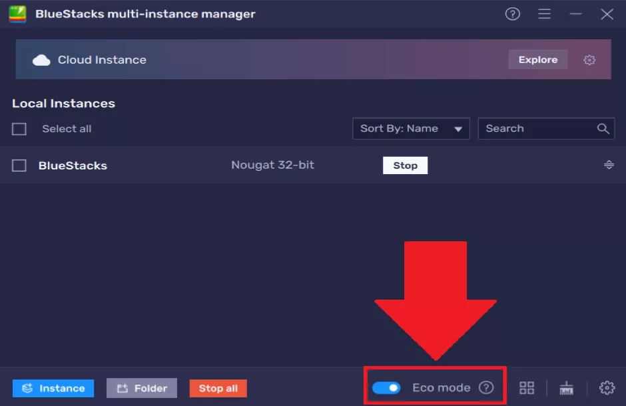Open multi-instance manager settings gear

607,388
